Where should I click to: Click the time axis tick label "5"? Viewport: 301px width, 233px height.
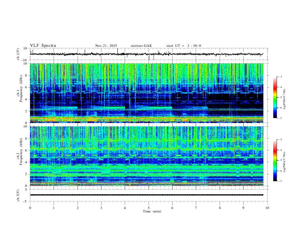tap(149, 208)
